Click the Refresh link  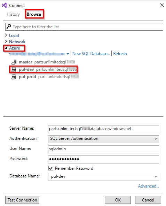[x=120, y=54]
